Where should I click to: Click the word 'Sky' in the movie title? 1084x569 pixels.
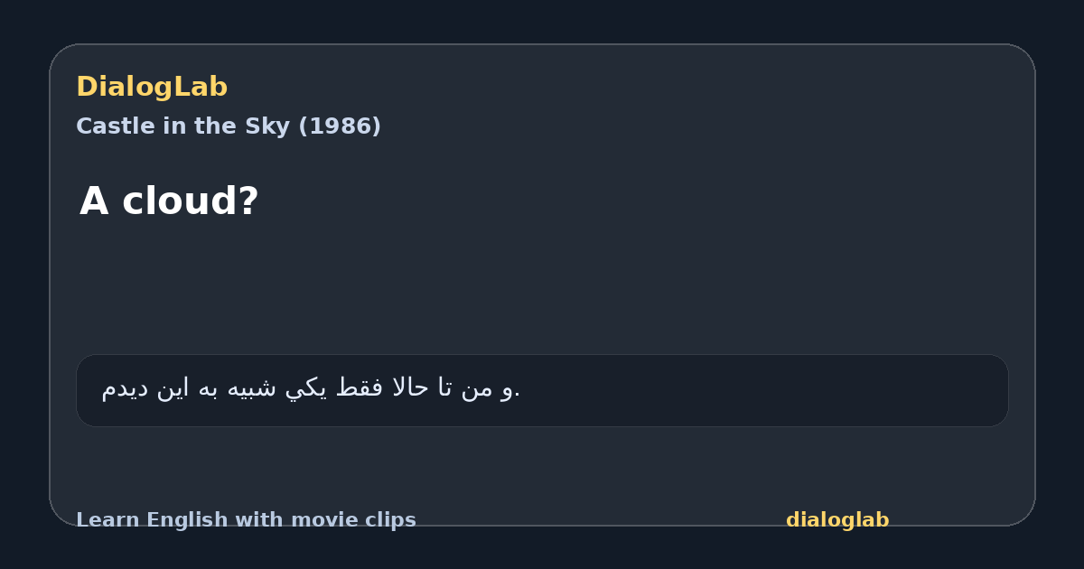pyautogui.click(x=270, y=126)
